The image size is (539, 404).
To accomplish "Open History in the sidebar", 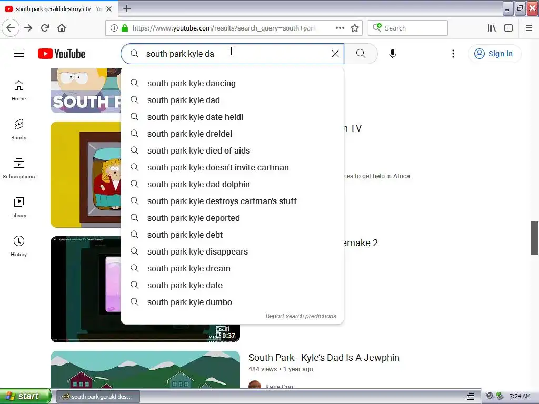I will 19,246.
